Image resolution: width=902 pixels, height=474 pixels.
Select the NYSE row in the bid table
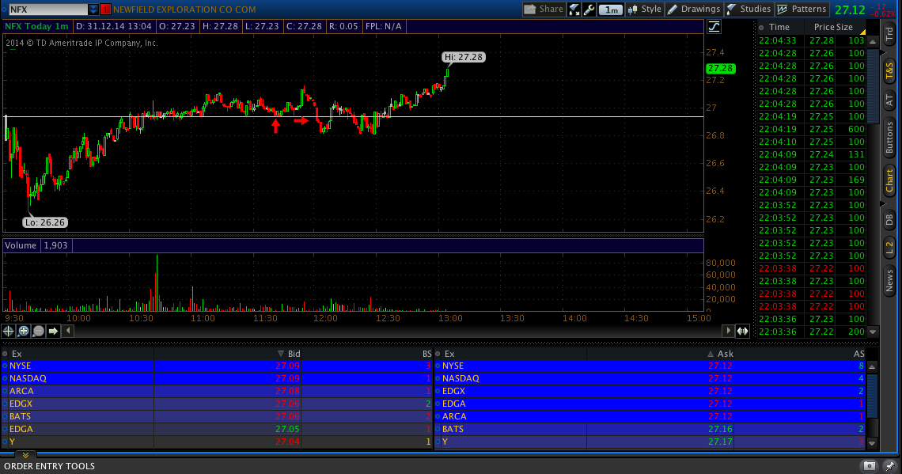click(x=217, y=366)
